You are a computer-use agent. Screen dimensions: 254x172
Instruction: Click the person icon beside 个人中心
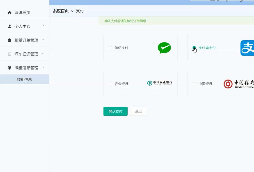click(10, 26)
